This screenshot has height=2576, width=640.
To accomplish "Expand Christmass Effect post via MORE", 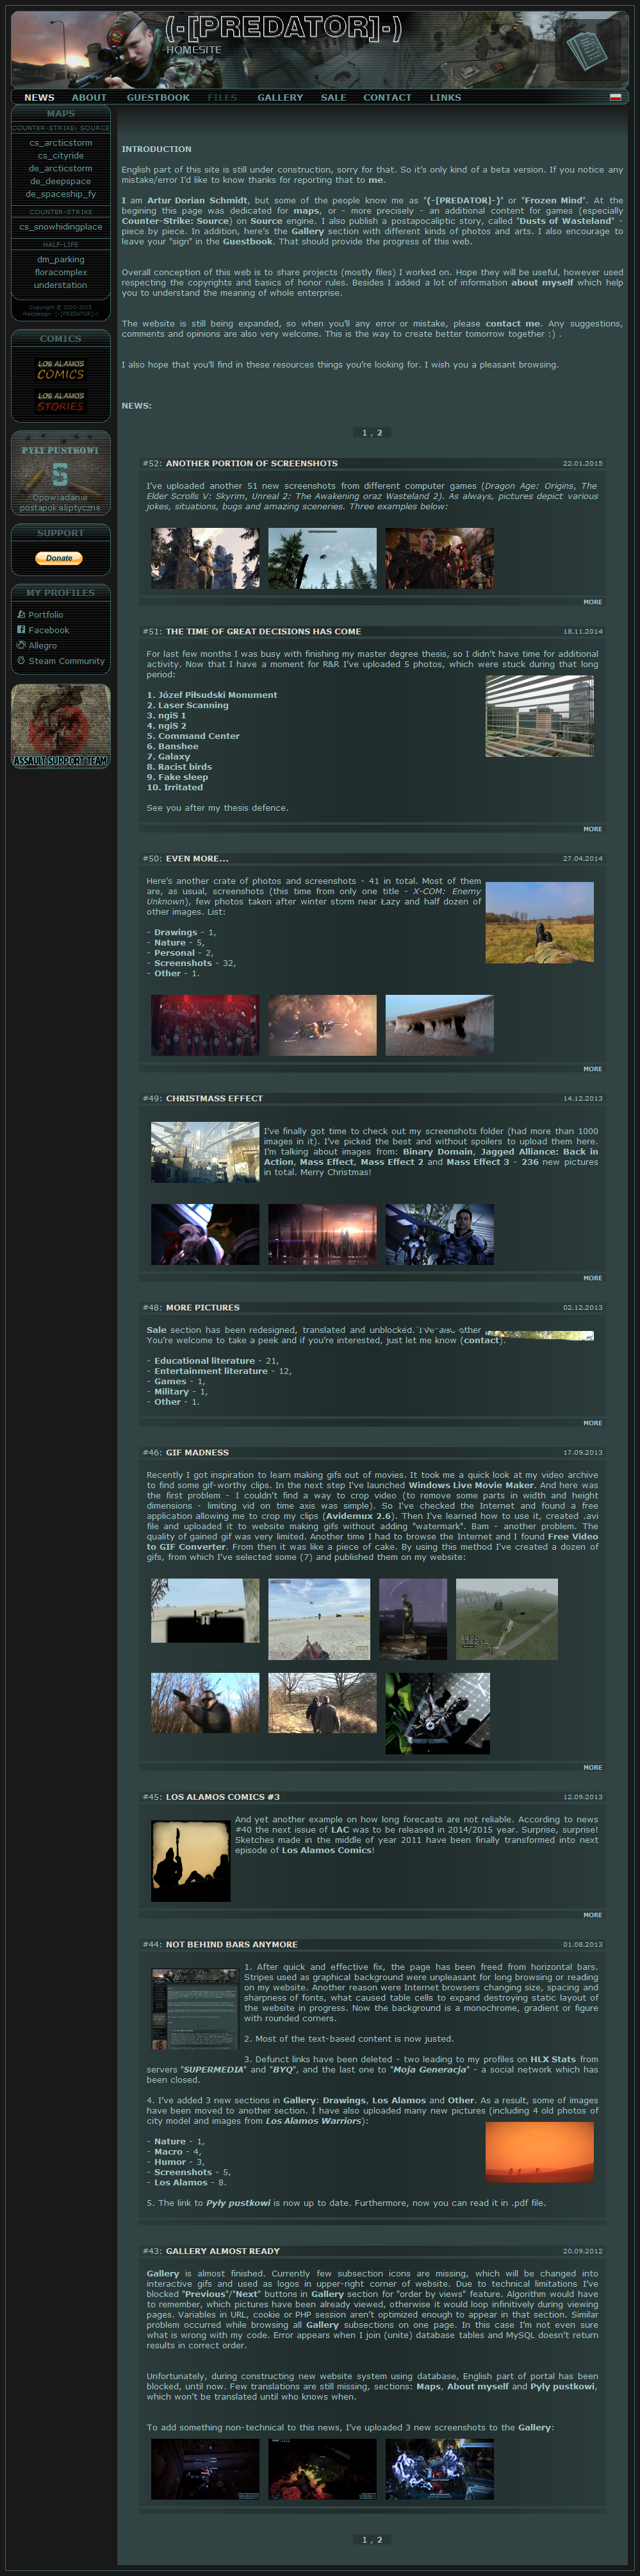I will pos(592,1278).
